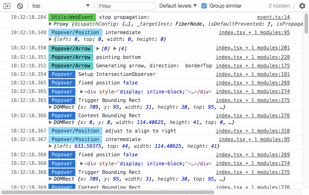Click timestamp 18:32:18.284
309x195 pixels.
(x=29, y=17)
